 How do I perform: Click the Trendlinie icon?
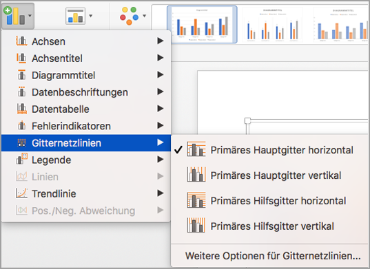click(21, 193)
